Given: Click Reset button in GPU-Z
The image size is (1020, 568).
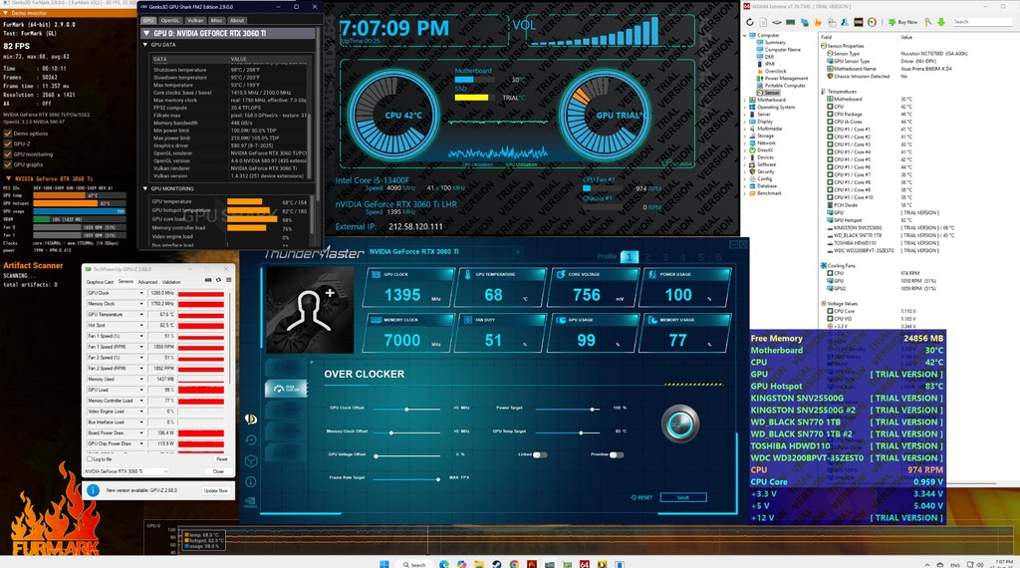Looking at the screenshot, I should coord(222,459).
